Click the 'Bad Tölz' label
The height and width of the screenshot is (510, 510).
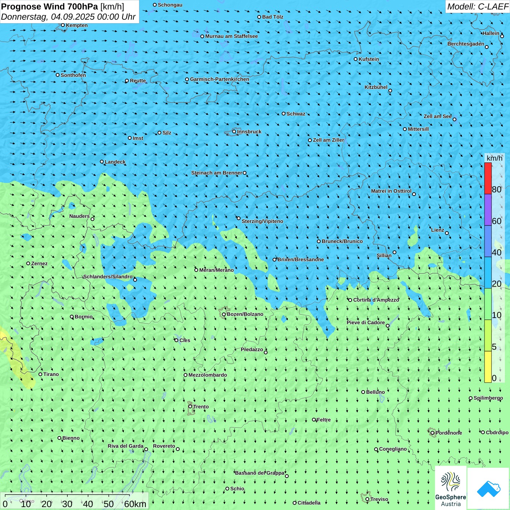pyautogui.click(x=273, y=17)
